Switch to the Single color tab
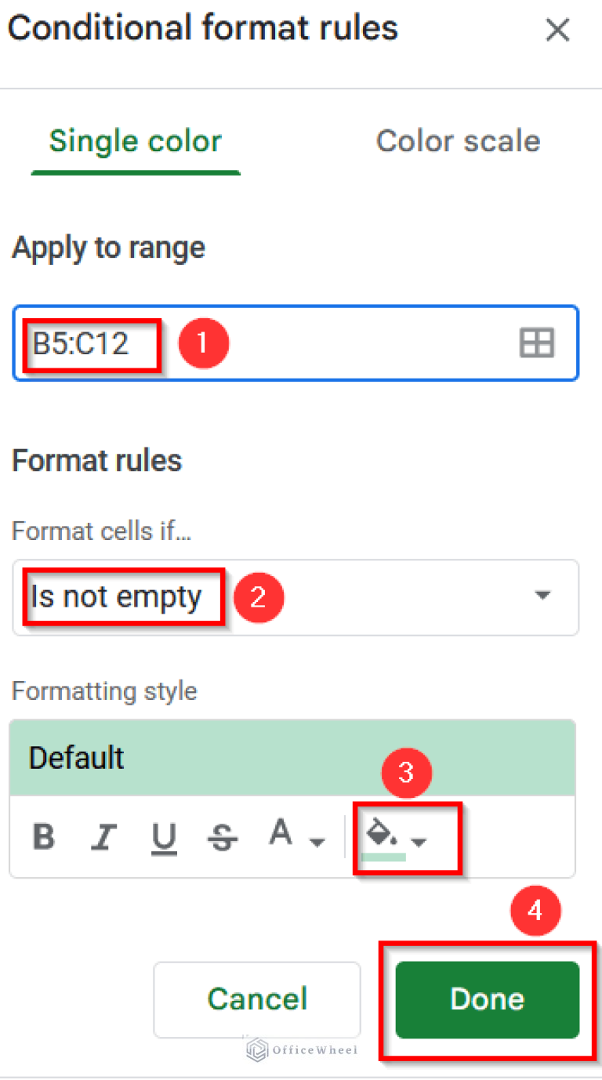Image resolution: width=602 pixels, height=1080 pixels. point(136,142)
